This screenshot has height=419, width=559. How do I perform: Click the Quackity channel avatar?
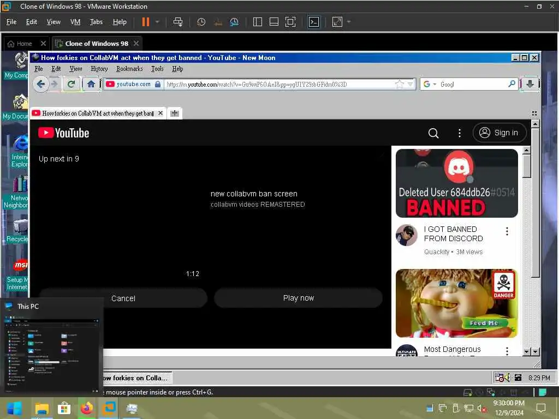tap(406, 235)
